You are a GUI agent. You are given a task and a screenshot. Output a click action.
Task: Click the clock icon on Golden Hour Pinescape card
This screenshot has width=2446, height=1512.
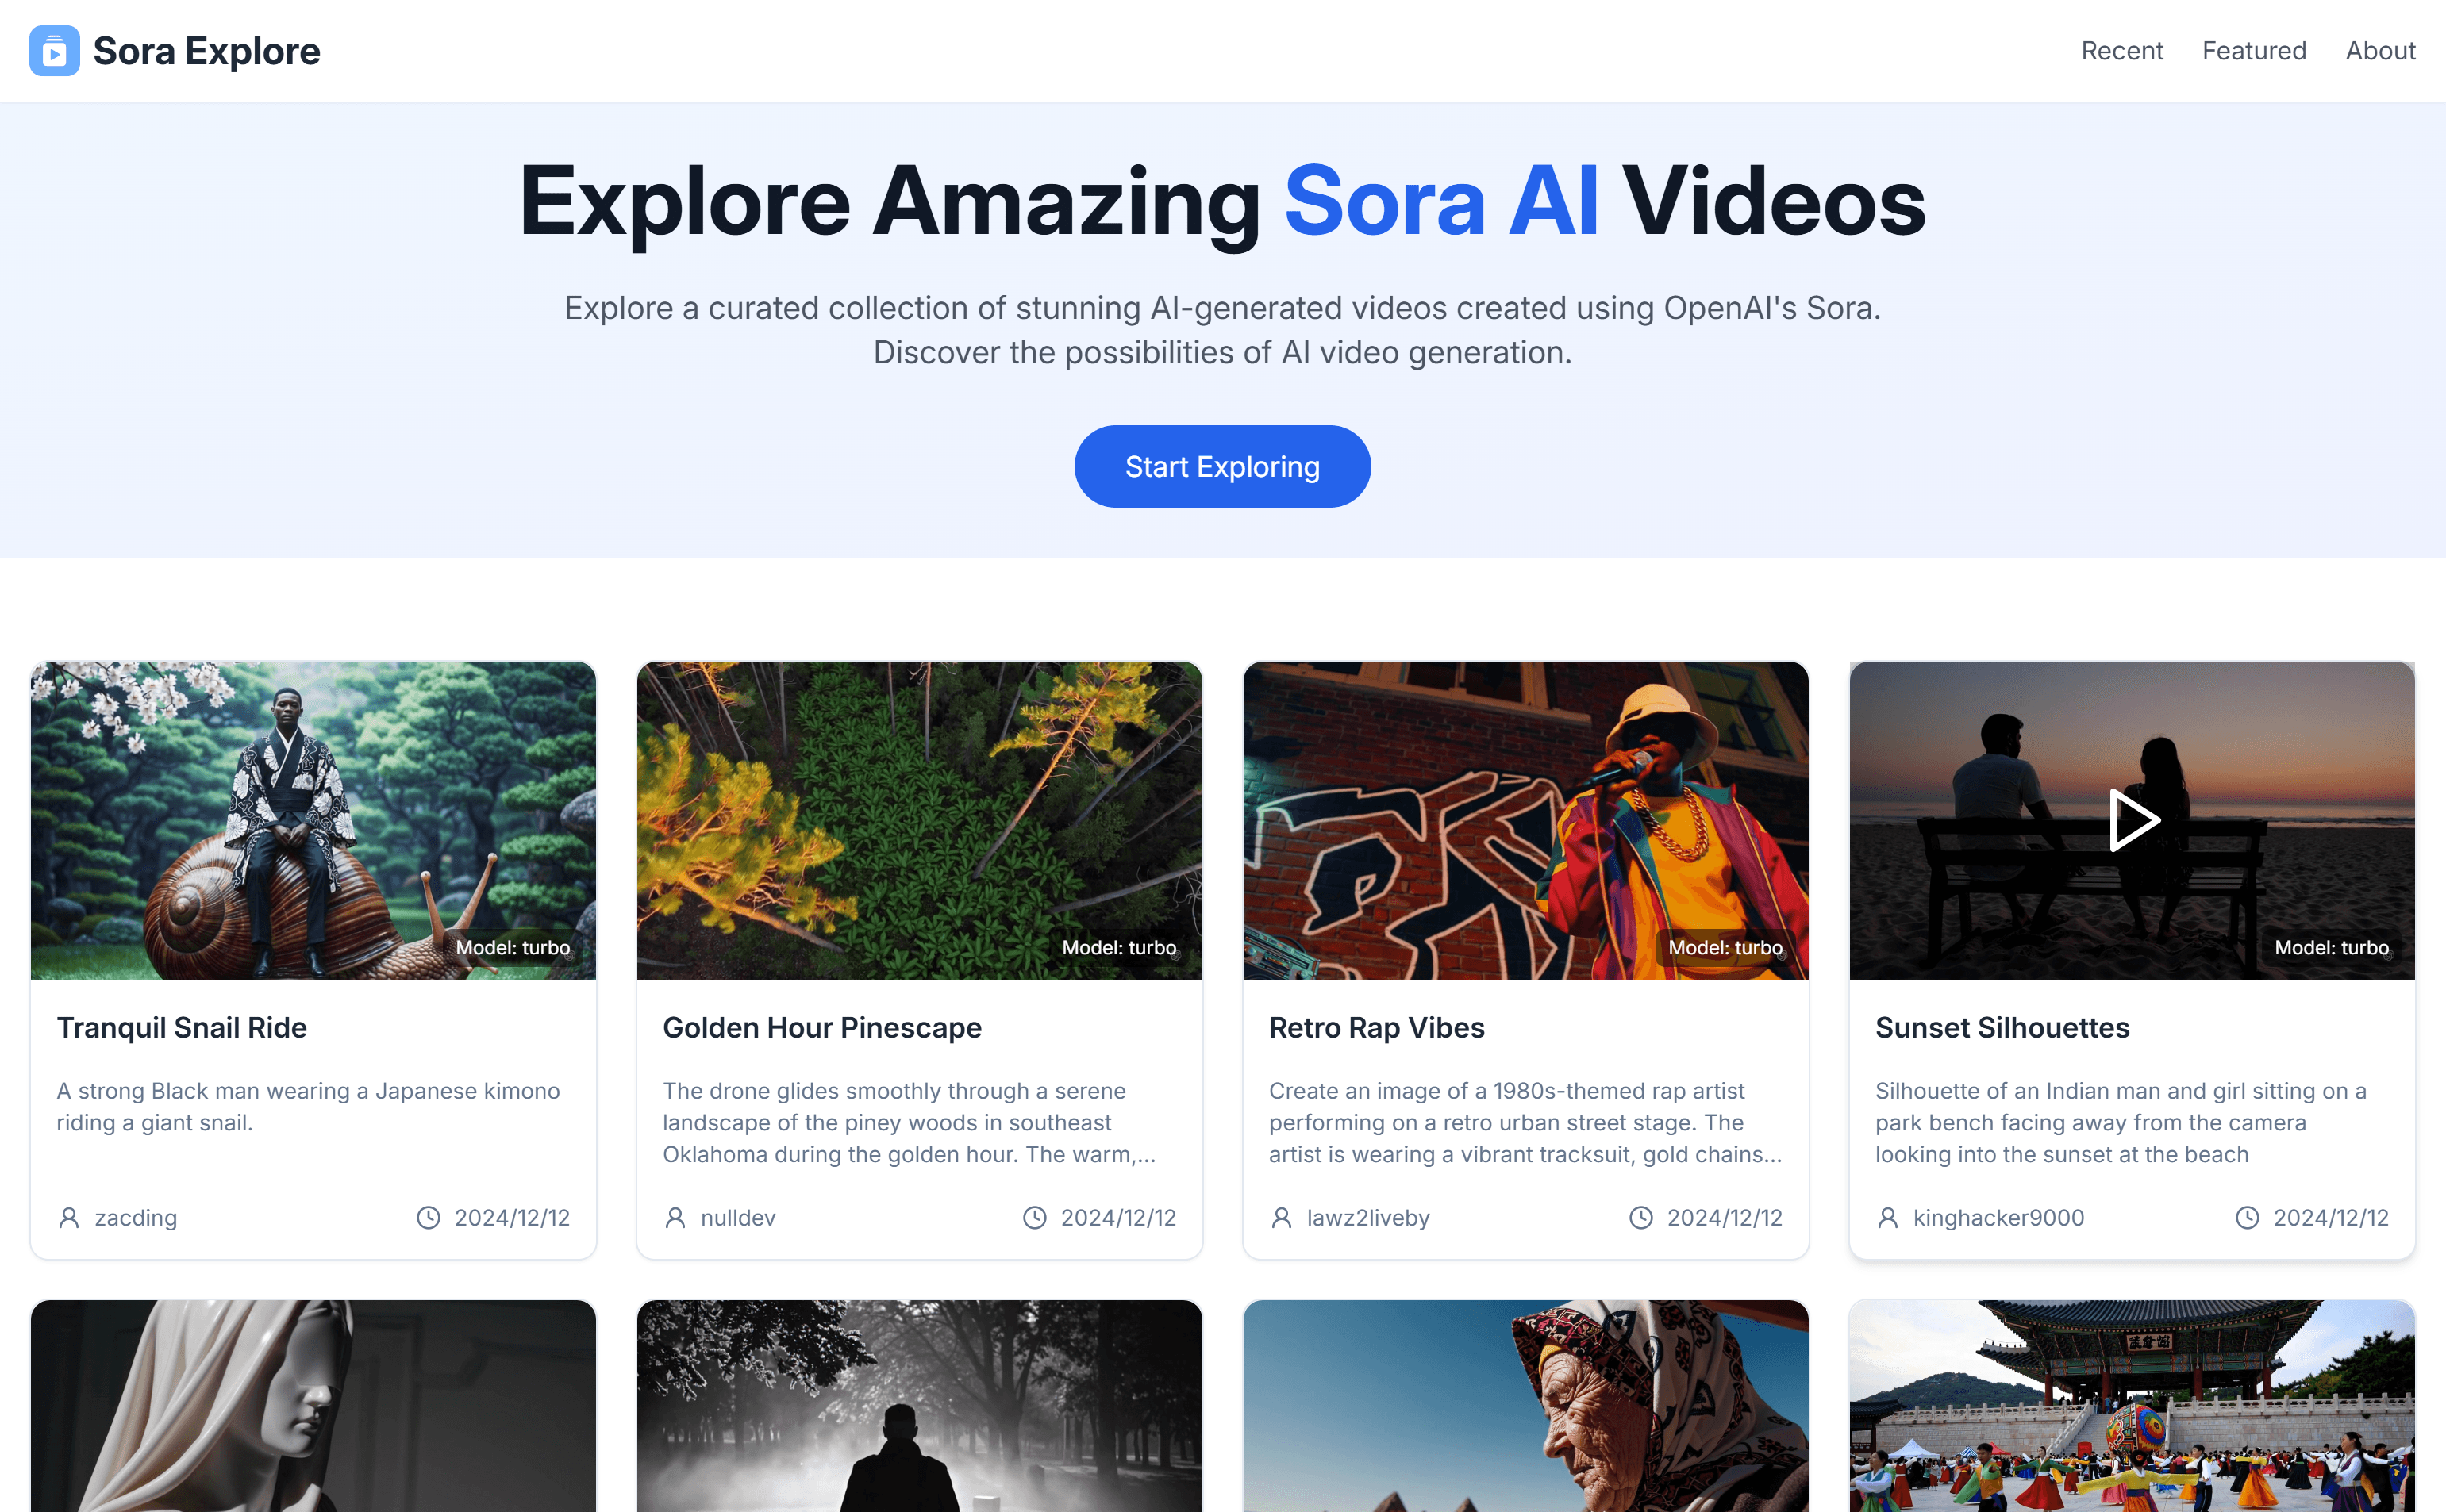pyautogui.click(x=1034, y=1217)
